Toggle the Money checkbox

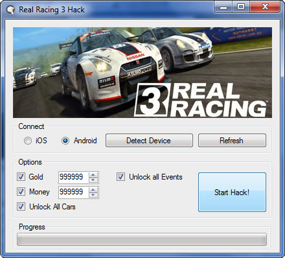pyautogui.click(x=21, y=191)
